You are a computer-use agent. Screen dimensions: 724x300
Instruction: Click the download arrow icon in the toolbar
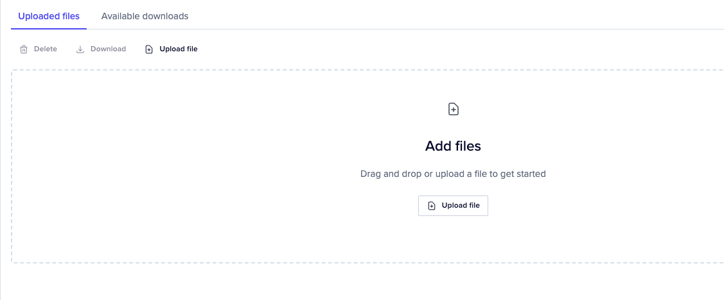(x=80, y=49)
